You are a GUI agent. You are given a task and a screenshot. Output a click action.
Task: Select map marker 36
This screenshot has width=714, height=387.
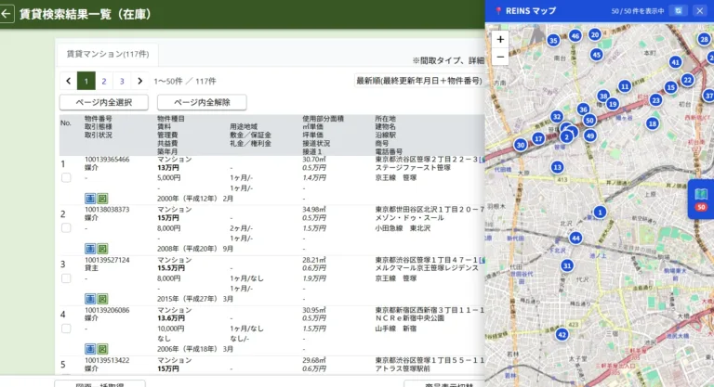(583, 110)
